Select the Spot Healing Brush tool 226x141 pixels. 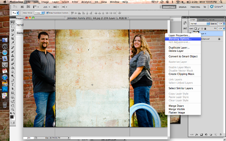click(13, 48)
